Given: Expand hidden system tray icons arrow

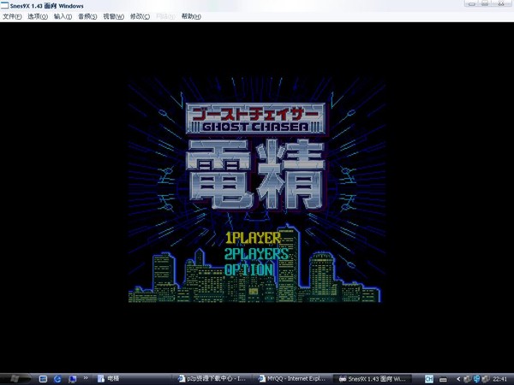Looking at the screenshot, I should click(x=458, y=379).
